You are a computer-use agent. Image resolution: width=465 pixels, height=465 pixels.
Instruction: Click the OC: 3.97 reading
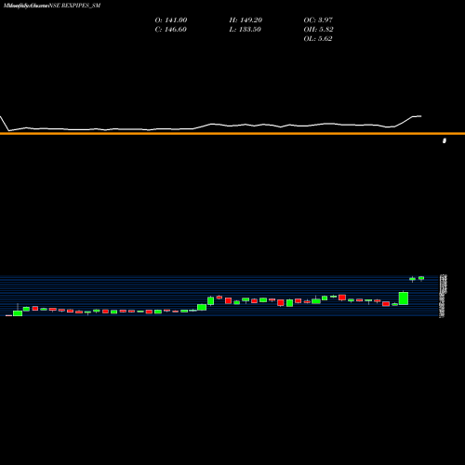click(318, 20)
